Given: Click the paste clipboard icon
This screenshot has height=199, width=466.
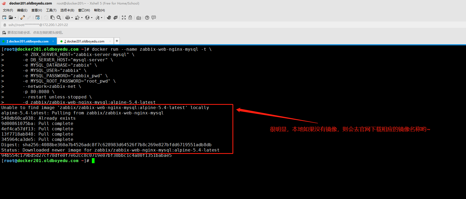Looking at the screenshot, I should pos(52,18).
